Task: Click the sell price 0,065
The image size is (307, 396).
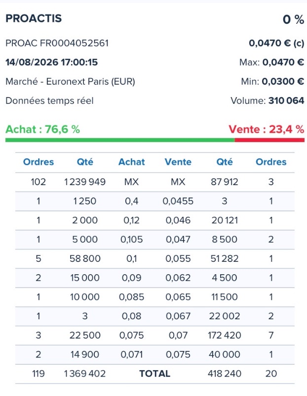Action: [178, 297]
